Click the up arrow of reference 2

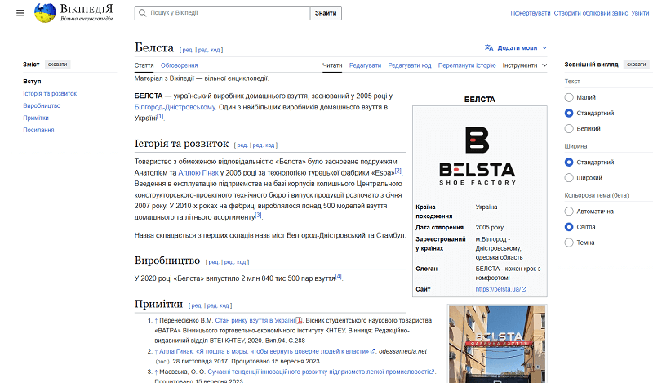156,352
